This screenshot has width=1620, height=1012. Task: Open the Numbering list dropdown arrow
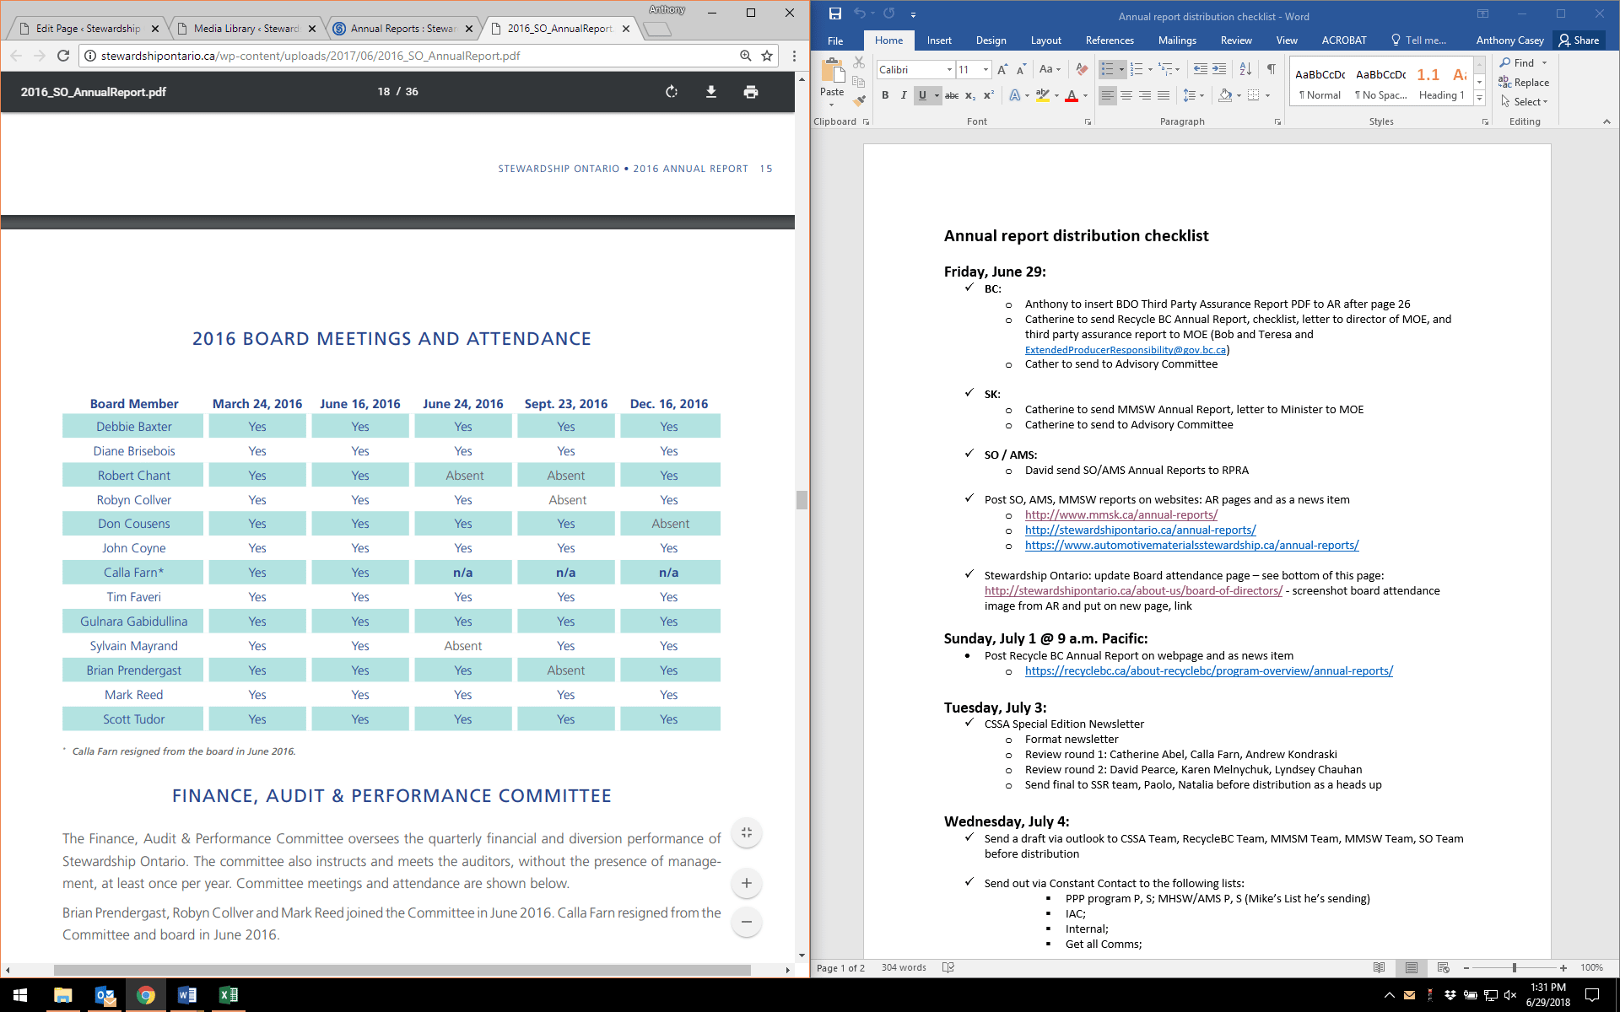[x=1150, y=69]
